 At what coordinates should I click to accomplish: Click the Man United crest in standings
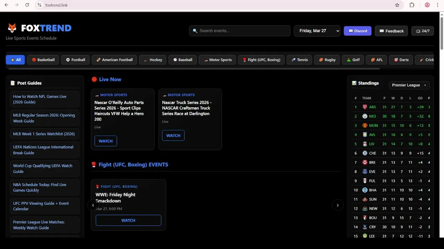(365, 126)
